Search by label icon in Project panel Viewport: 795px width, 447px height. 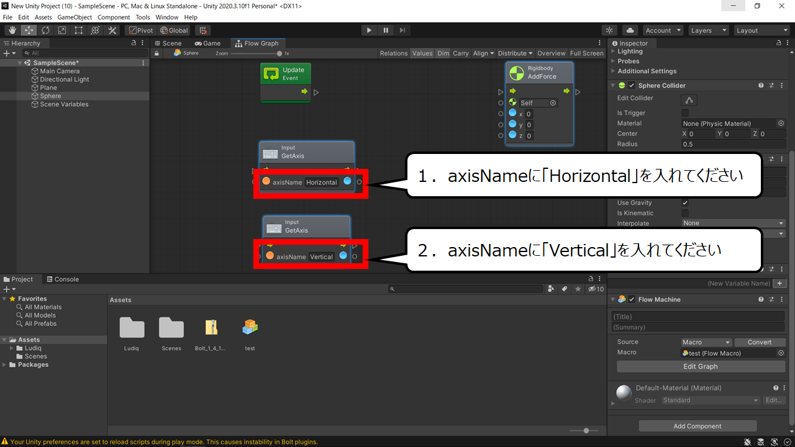[565, 289]
